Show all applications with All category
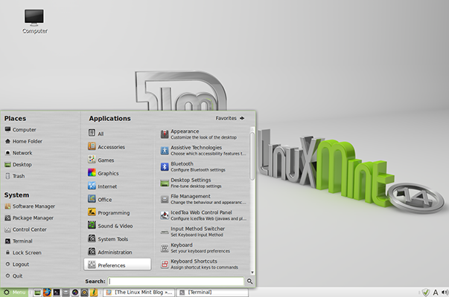Image resolution: width=449 pixels, height=297 pixels. pyautogui.click(x=101, y=134)
